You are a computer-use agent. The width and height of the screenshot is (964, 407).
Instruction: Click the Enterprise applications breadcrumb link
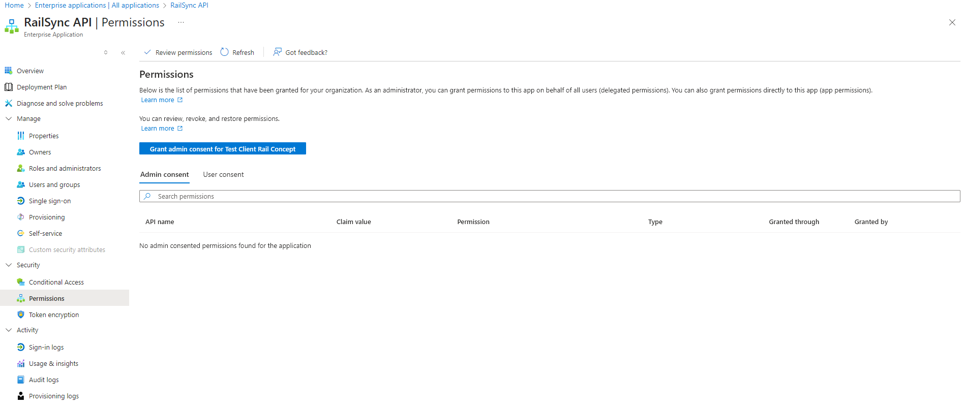(97, 5)
